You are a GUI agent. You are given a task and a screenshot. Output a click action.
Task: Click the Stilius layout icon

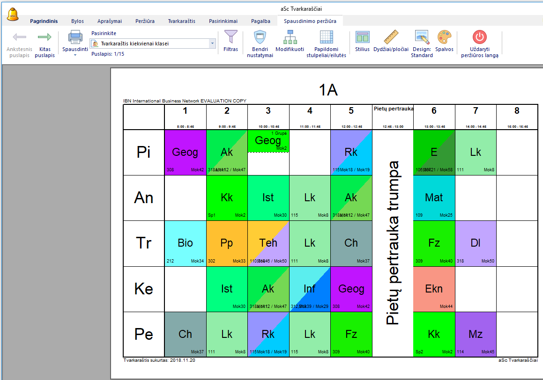pyautogui.click(x=362, y=37)
